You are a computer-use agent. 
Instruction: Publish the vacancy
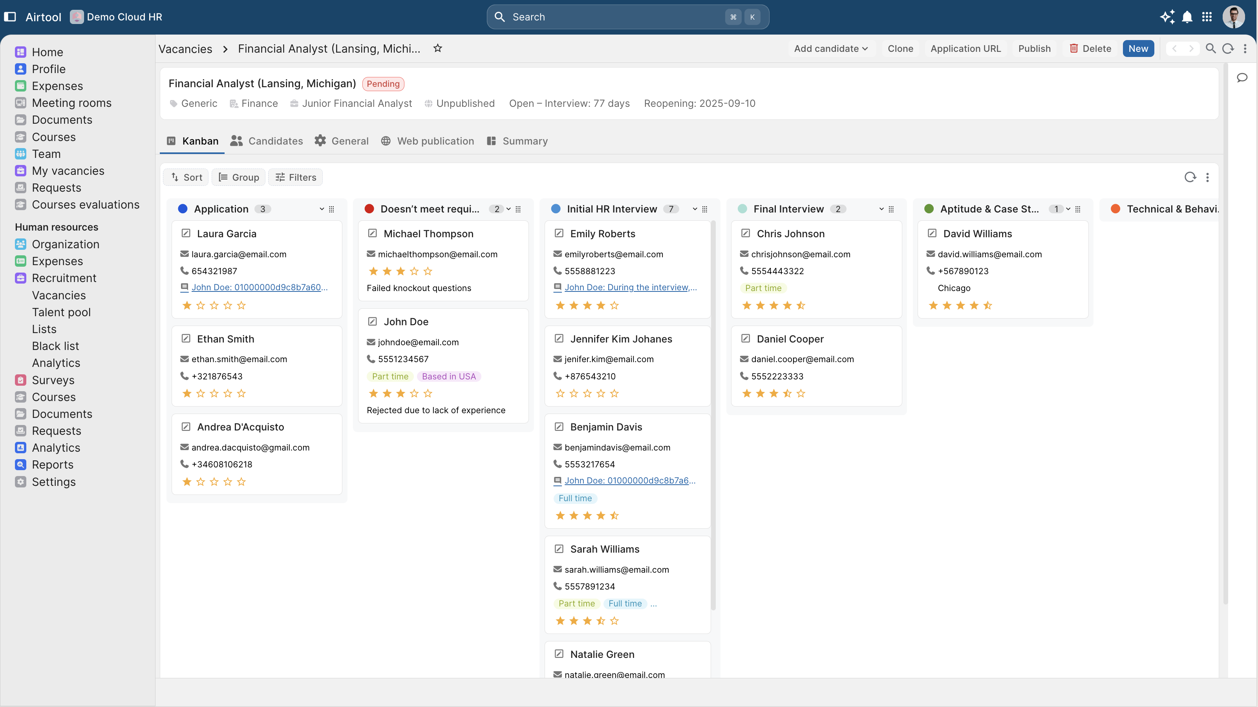1034,48
